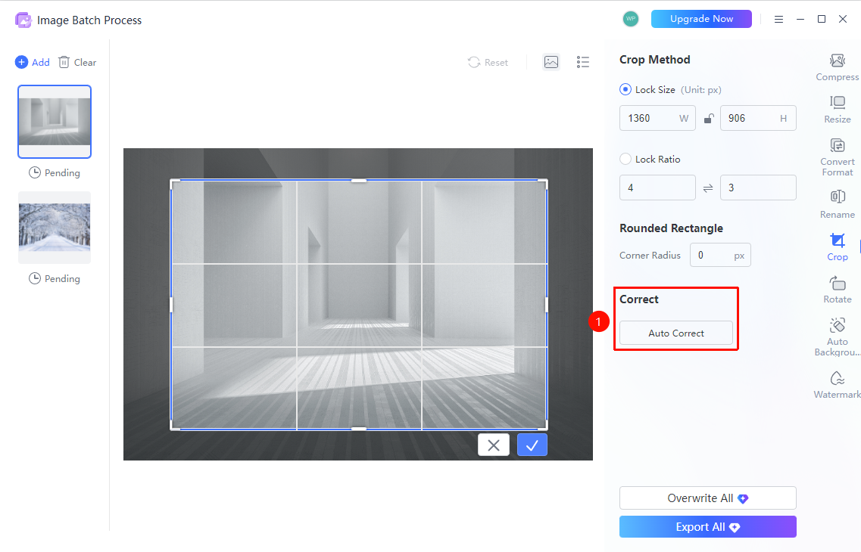
Task: Click the ratio width field showing 4
Action: pyautogui.click(x=657, y=188)
